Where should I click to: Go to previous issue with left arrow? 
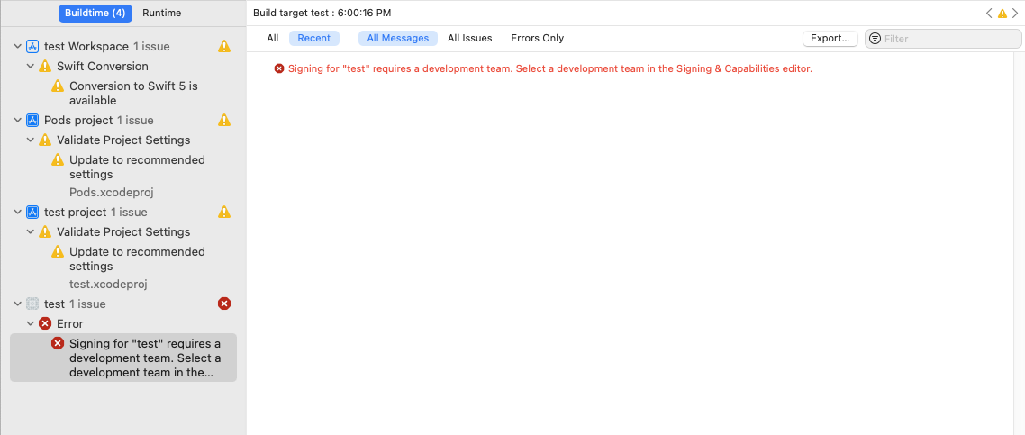[x=989, y=14]
